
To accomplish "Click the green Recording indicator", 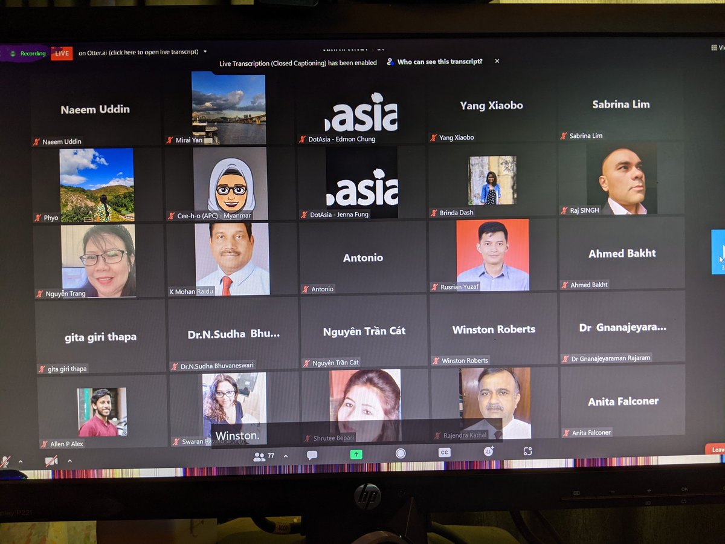I will tap(28, 53).
